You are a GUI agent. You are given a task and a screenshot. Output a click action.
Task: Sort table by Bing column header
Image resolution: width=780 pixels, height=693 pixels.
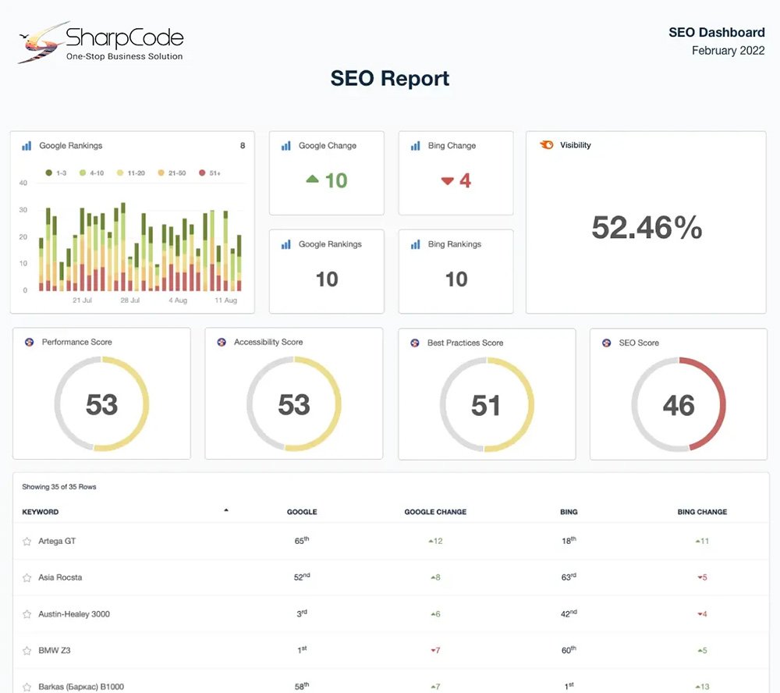[x=569, y=512]
